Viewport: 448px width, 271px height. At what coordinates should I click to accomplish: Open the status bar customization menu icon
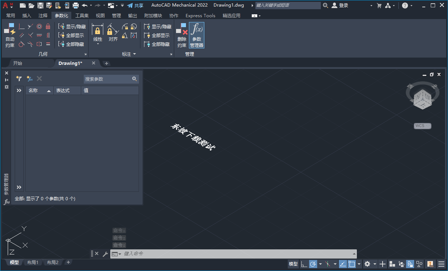[x=441, y=264]
